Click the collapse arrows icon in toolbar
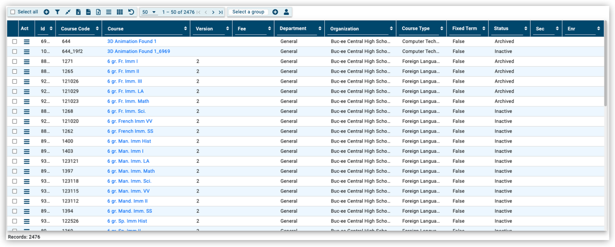This screenshot has width=615, height=247. 68,12
